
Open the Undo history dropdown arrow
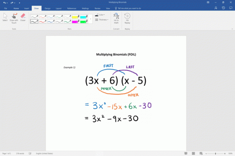pos(7,3)
